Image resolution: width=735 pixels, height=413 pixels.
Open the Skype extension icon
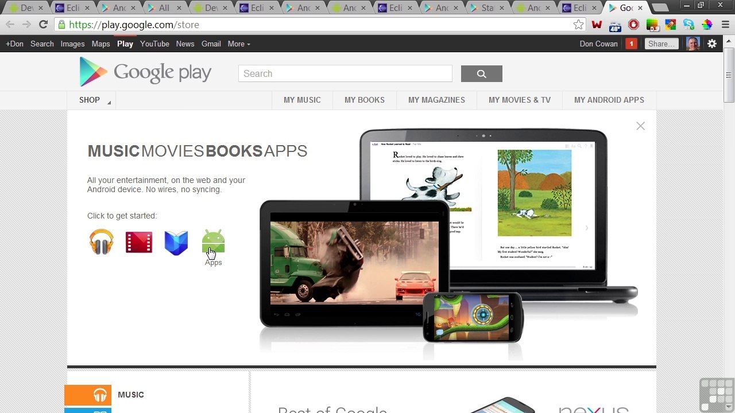(x=689, y=25)
